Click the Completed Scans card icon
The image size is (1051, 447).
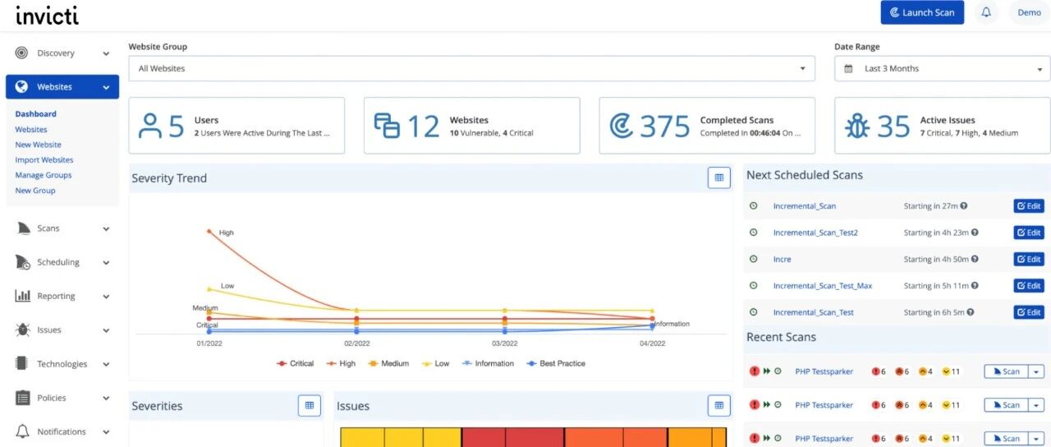(x=622, y=126)
